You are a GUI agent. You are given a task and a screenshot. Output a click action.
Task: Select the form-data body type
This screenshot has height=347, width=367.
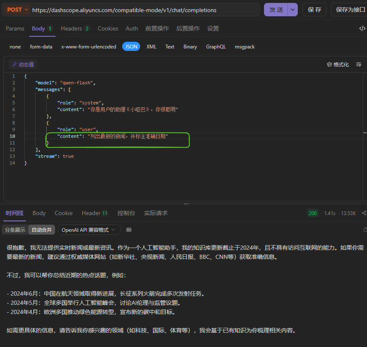click(x=41, y=47)
